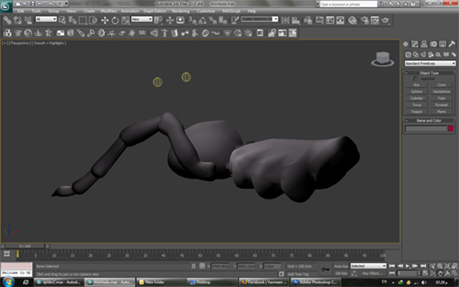Toggle the Selection Lock padlock
The height and width of the screenshot is (287, 459).
click(x=194, y=266)
